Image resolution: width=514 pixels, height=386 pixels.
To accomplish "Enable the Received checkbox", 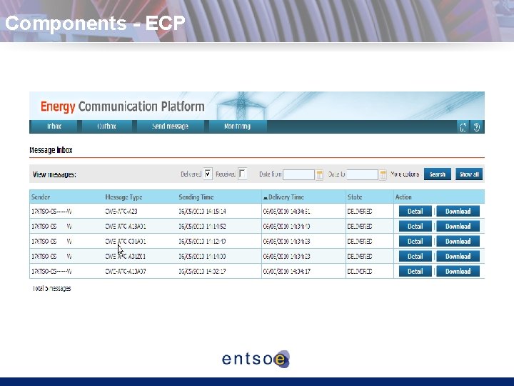I will pyautogui.click(x=242, y=174).
